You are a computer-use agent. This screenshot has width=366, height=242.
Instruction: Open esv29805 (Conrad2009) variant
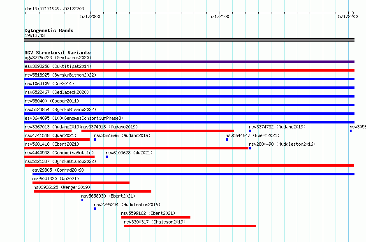[58, 170]
